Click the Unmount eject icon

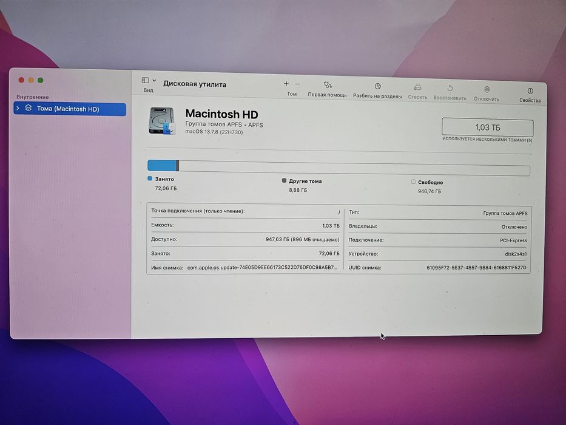pos(487,89)
